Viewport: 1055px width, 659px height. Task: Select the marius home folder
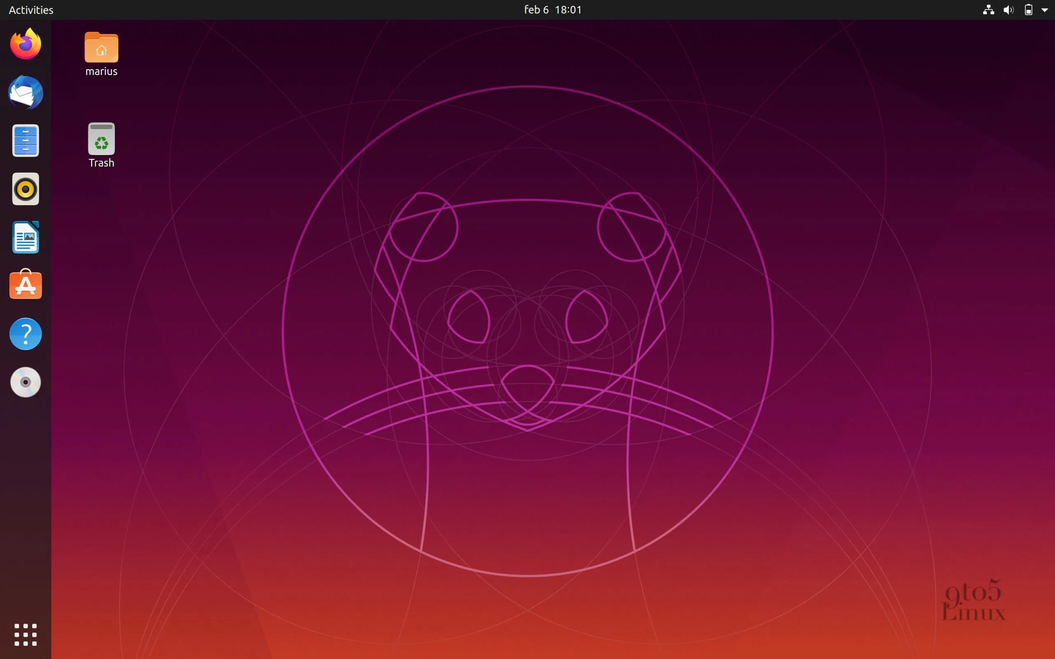(x=101, y=47)
